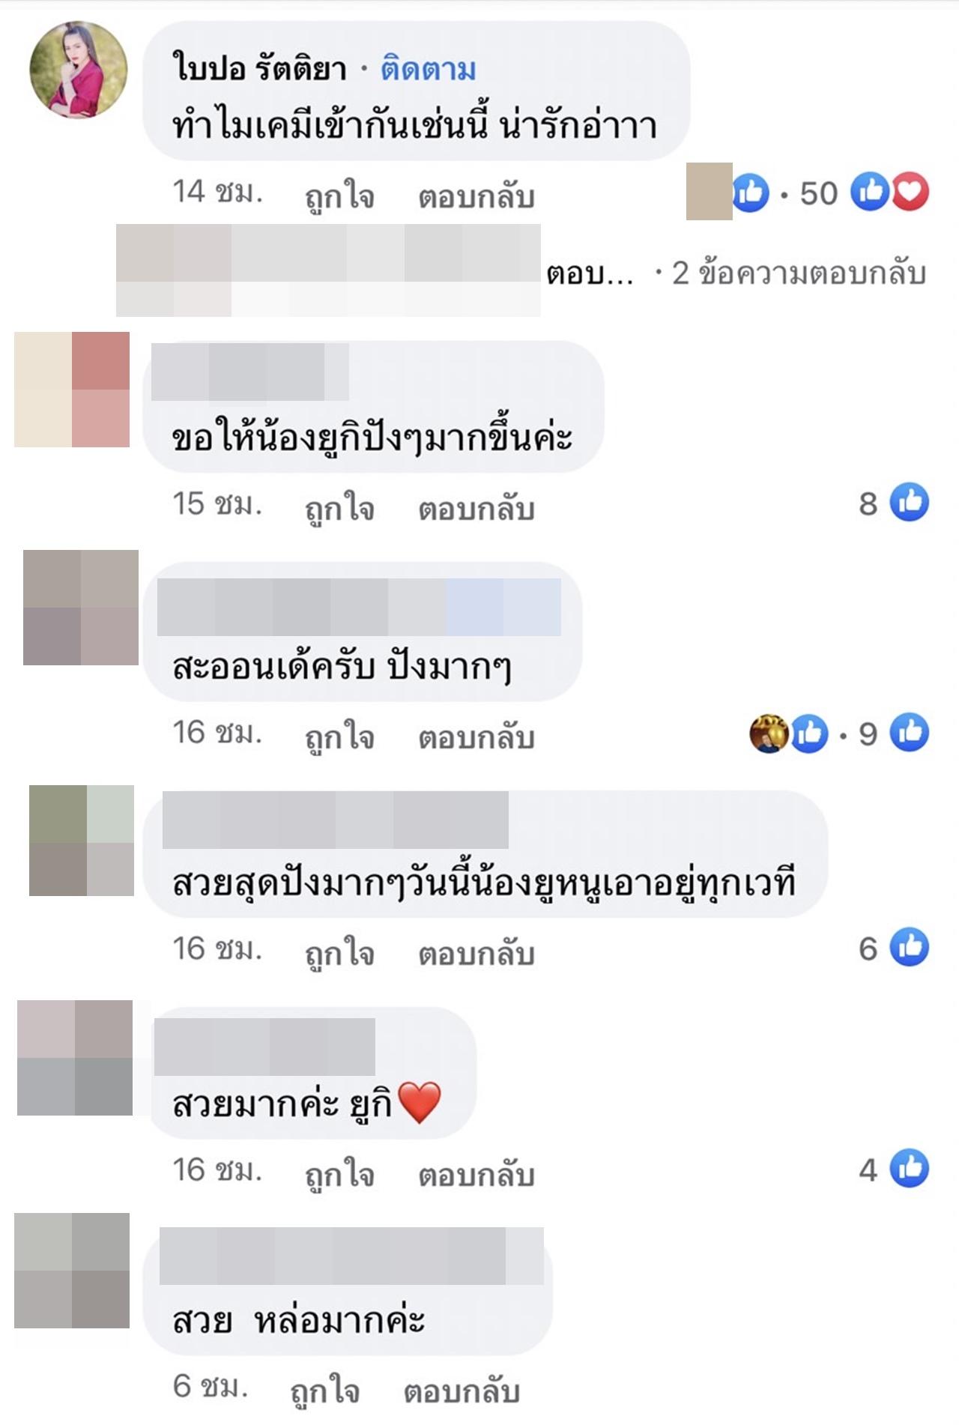Click the avatar sticker reaction near count 9
Image resolution: width=959 pixels, height=1425 pixels.
pos(769,733)
